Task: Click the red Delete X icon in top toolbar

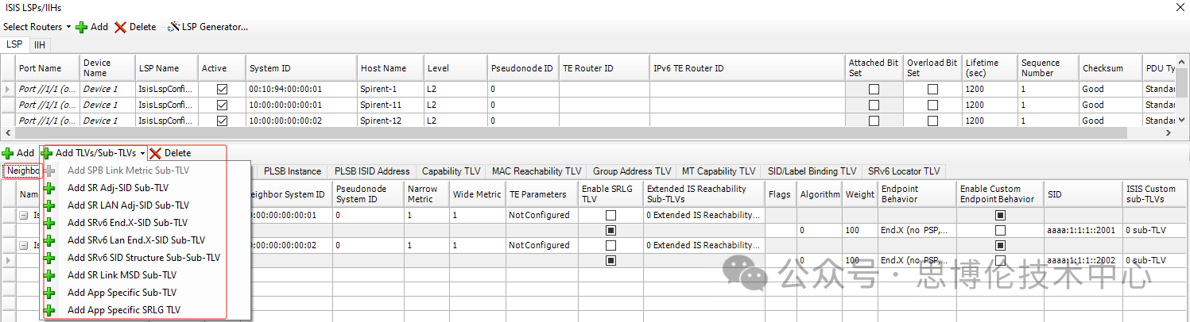Action: pos(120,27)
